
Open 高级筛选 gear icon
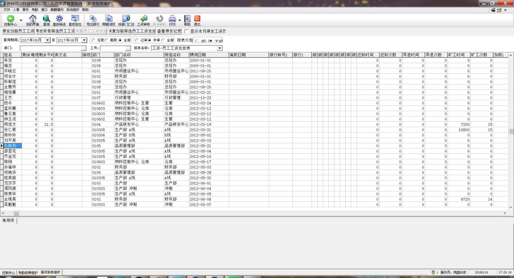point(59,19)
